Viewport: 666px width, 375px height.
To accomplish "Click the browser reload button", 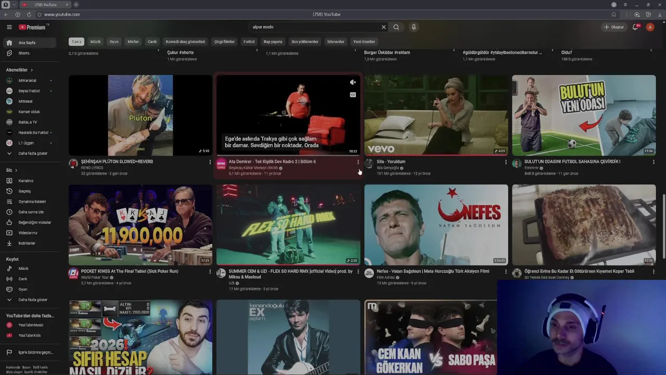I will pyautogui.click(x=29, y=15).
